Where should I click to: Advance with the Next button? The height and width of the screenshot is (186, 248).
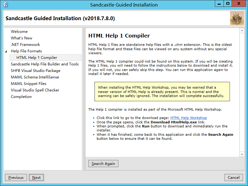(x=36, y=177)
